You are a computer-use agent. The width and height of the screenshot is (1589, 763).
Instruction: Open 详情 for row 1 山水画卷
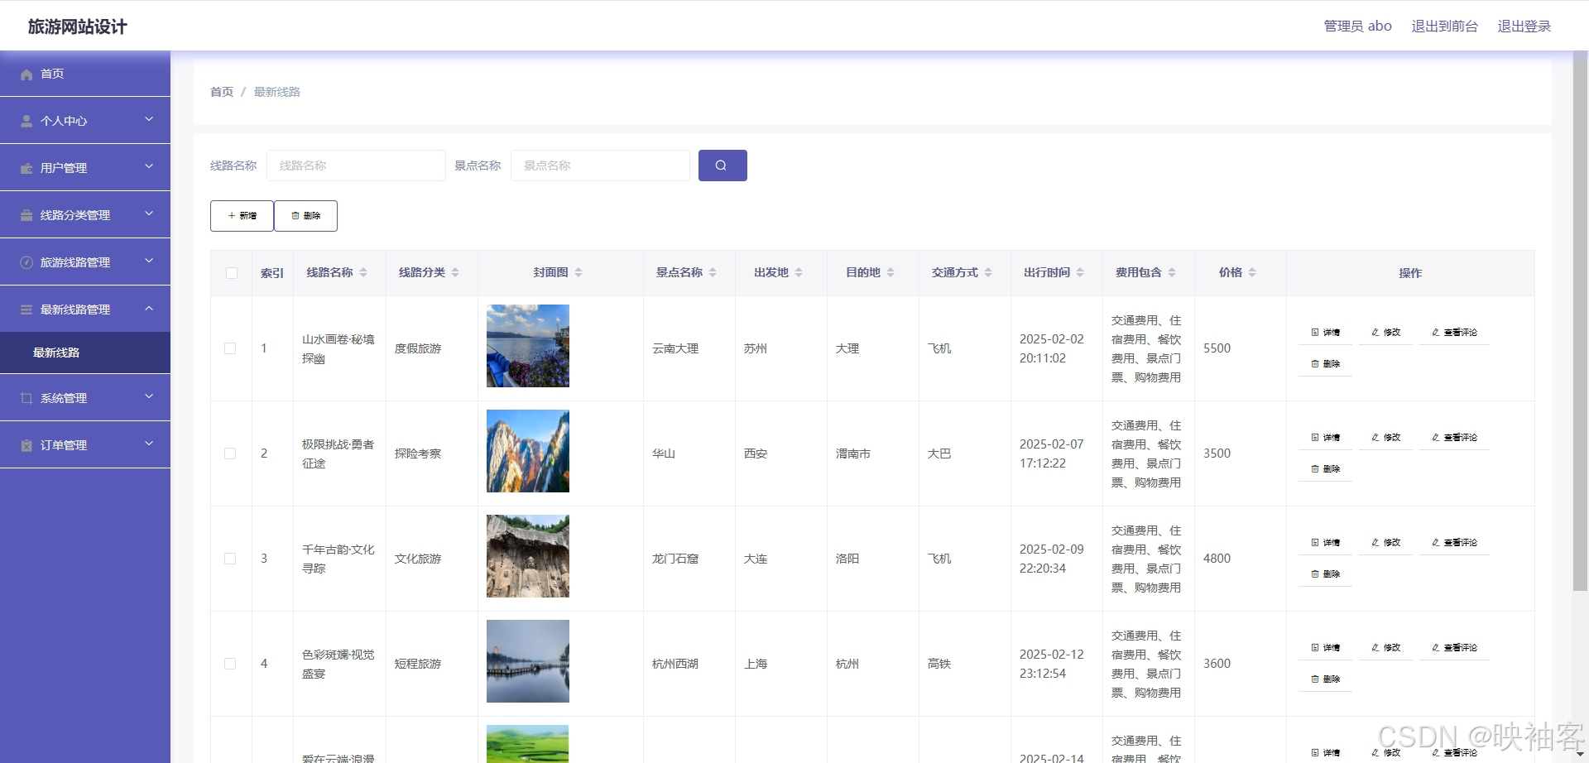1325,333
